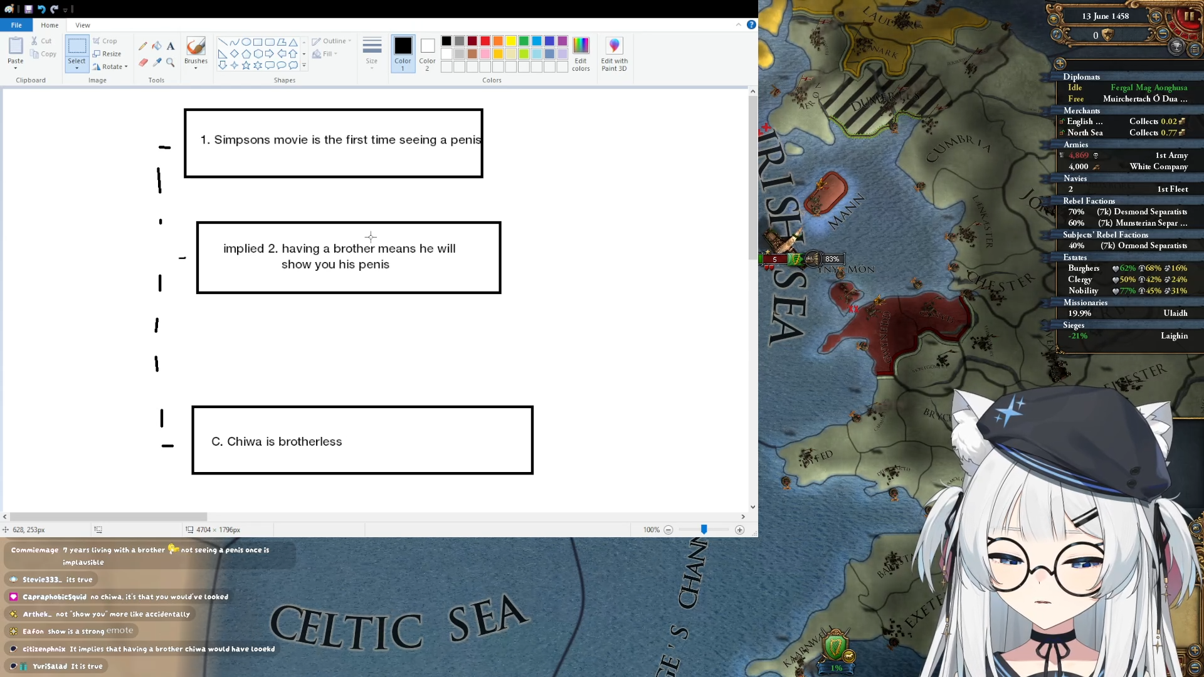Switch to the View tab

click(83, 25)
